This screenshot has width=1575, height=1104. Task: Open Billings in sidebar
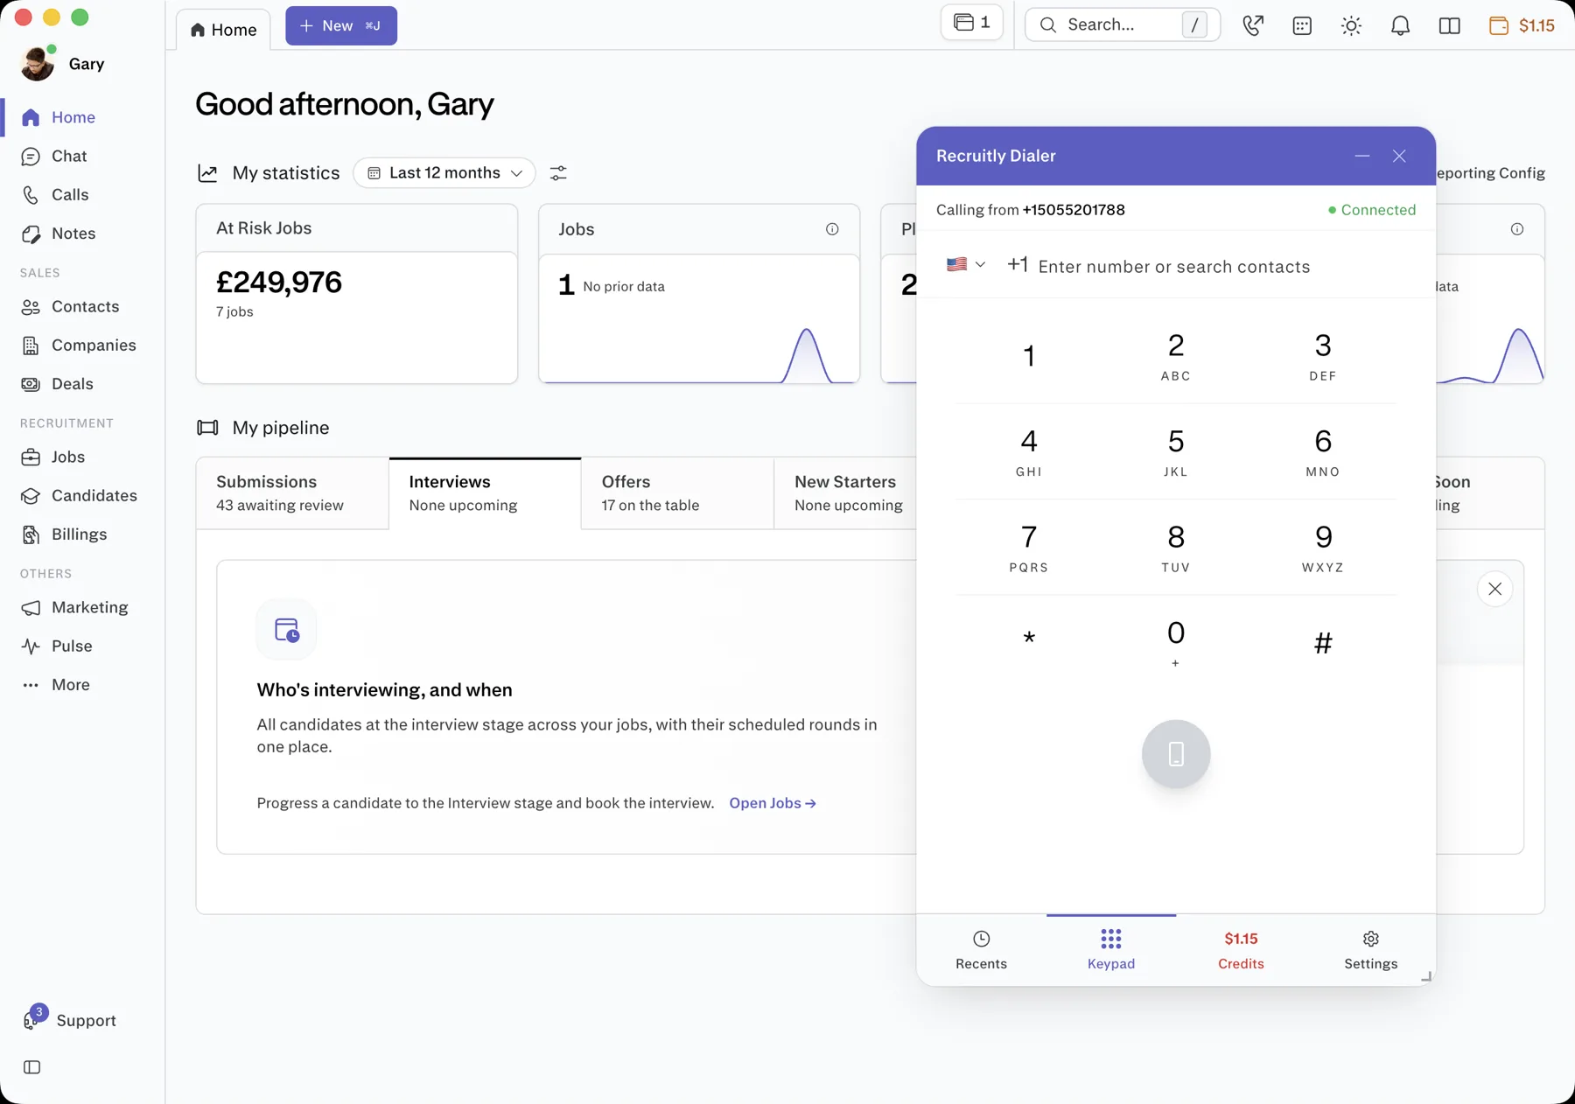79,534
